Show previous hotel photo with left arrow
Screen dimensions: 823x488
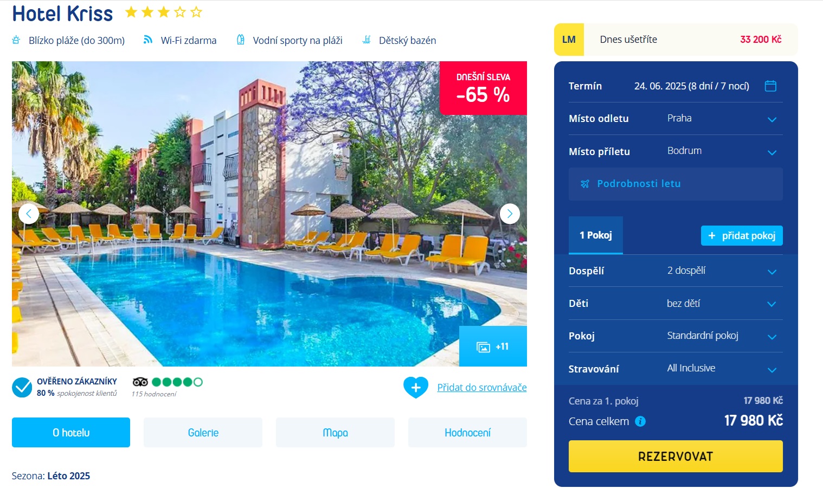pos(29,214)
